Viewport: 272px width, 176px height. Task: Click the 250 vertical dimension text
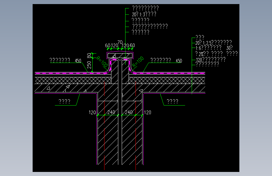point(89,65)
